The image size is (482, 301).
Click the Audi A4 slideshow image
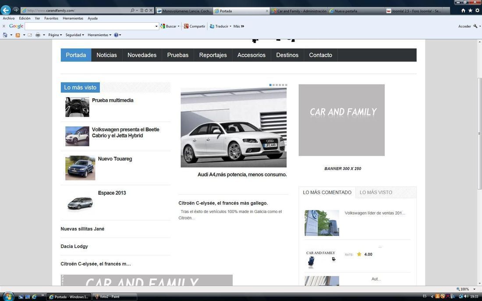pos(234,127)
